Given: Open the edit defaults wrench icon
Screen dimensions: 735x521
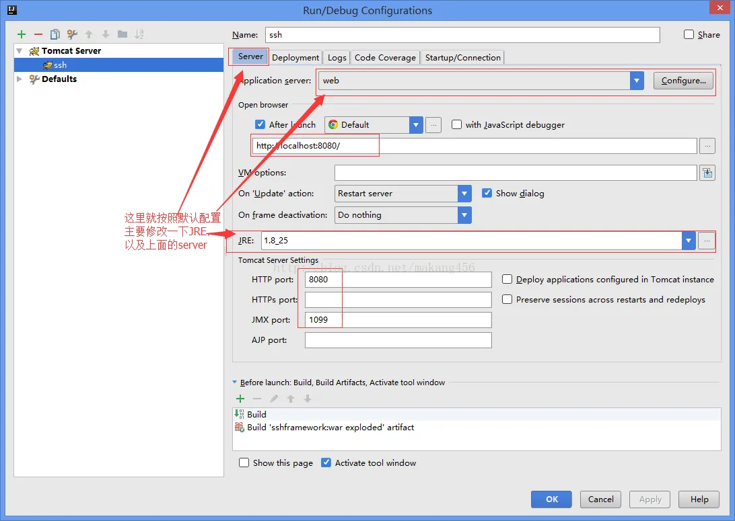Looking at the screenshot, I should (72, 34).
